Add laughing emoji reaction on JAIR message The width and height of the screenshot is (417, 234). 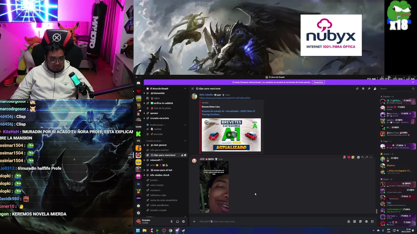353,157
